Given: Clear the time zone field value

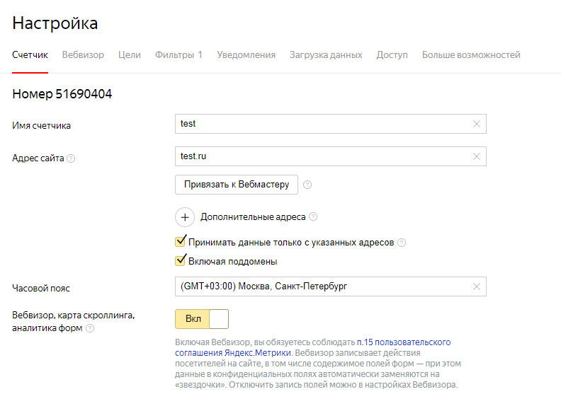Looking at the screenshot, I should tap(477, 286).
